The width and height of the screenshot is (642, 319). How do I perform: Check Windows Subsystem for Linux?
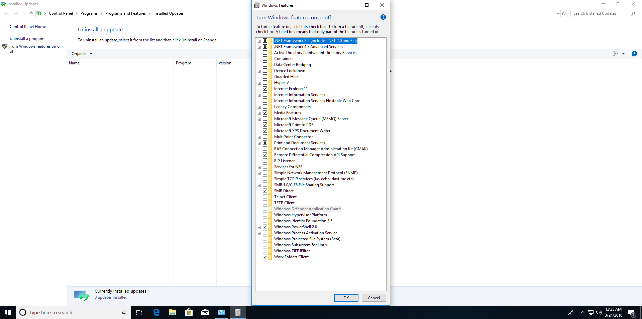pos(265,245)
